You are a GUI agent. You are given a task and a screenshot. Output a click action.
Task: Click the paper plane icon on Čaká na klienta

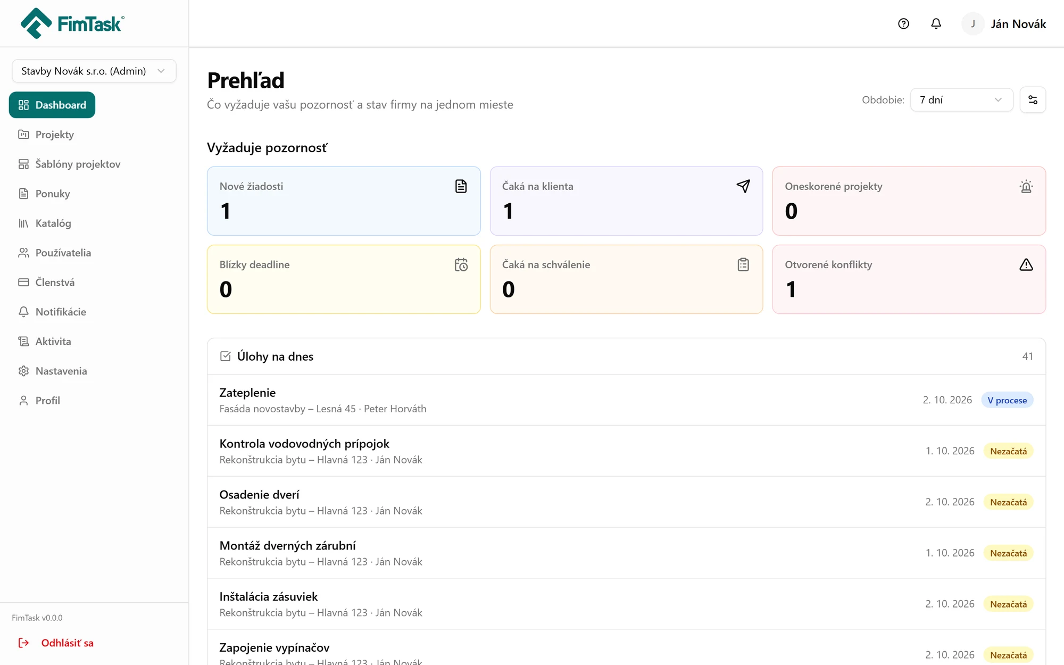click(743, 186)
